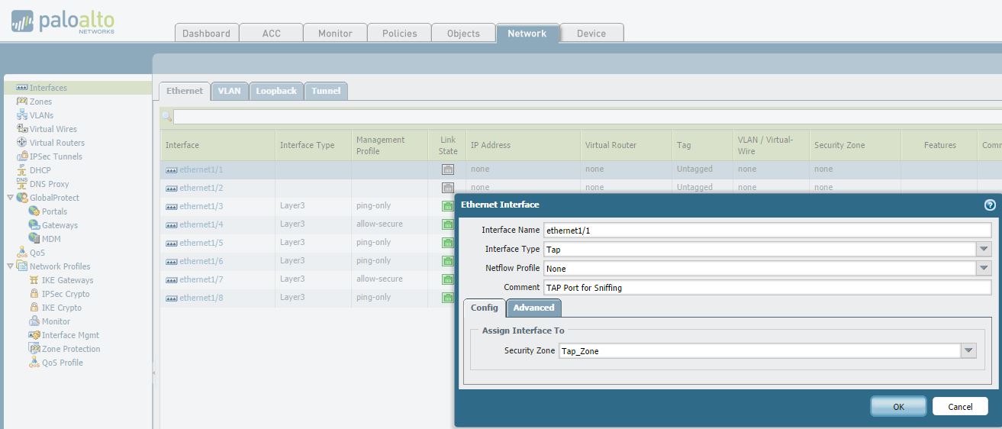Open the Zone Protection profile icon

(34, 349)
